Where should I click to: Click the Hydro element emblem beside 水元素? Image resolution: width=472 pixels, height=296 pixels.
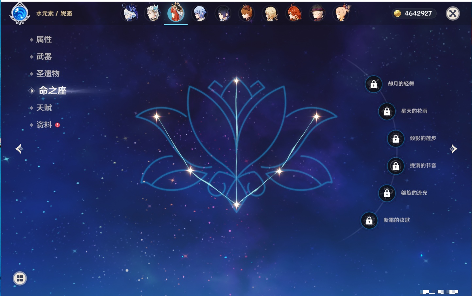20,13
